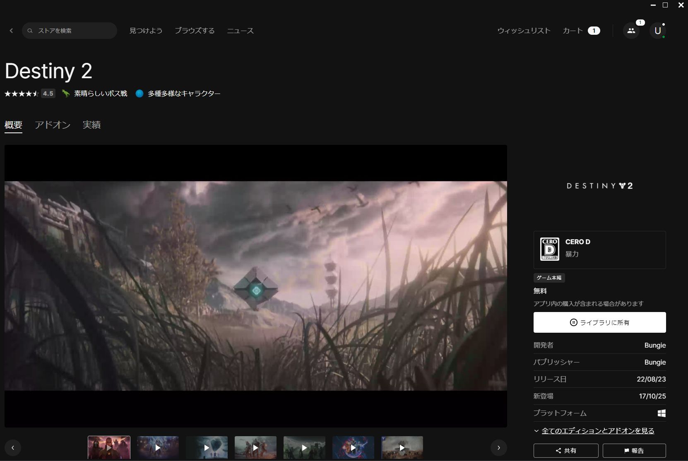Advance the screenshot carousel with the next arrow
The image size is (688, 461).
point(499,448)
